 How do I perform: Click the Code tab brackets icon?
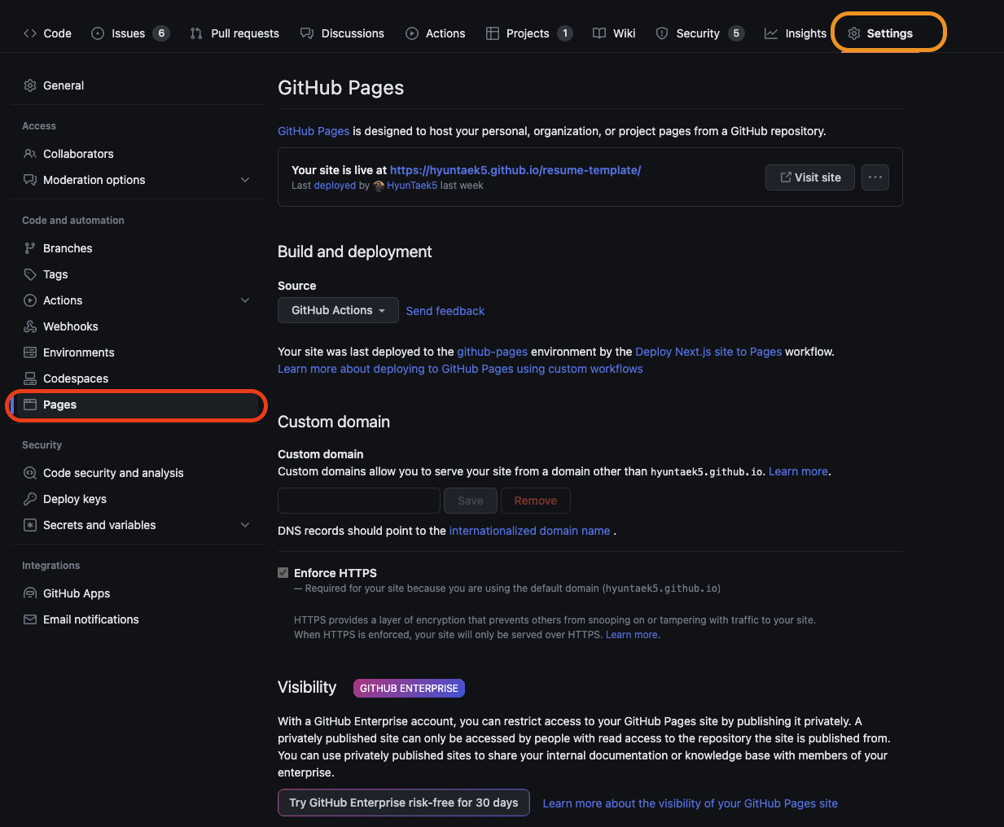click(x=30, y=33)
